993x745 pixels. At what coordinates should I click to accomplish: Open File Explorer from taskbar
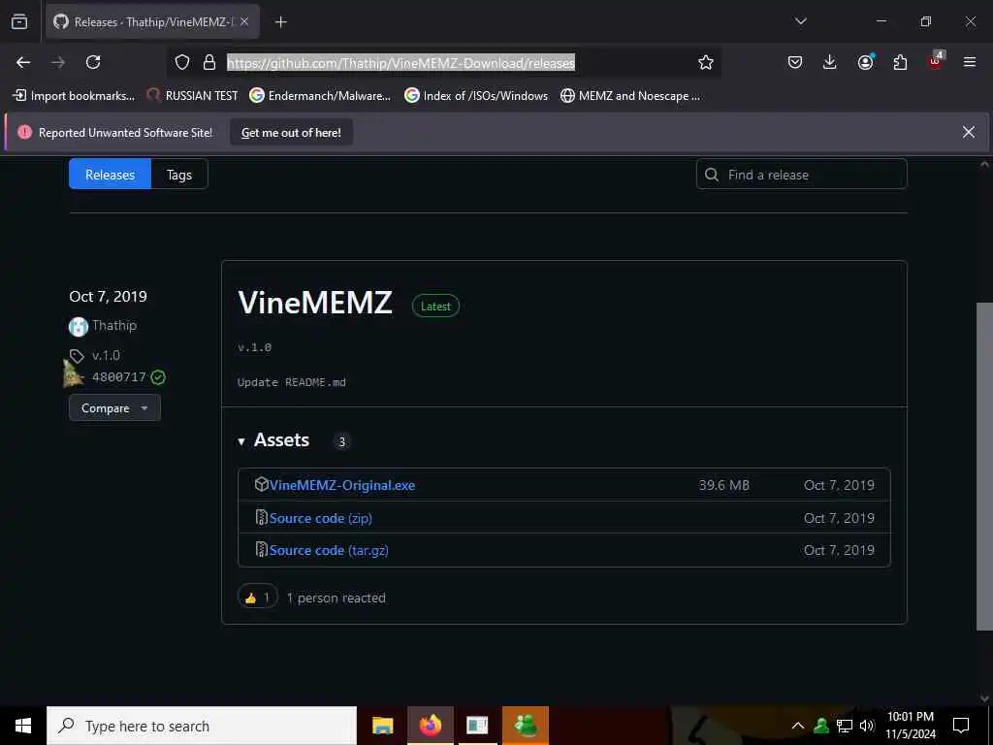coord(382,726)
